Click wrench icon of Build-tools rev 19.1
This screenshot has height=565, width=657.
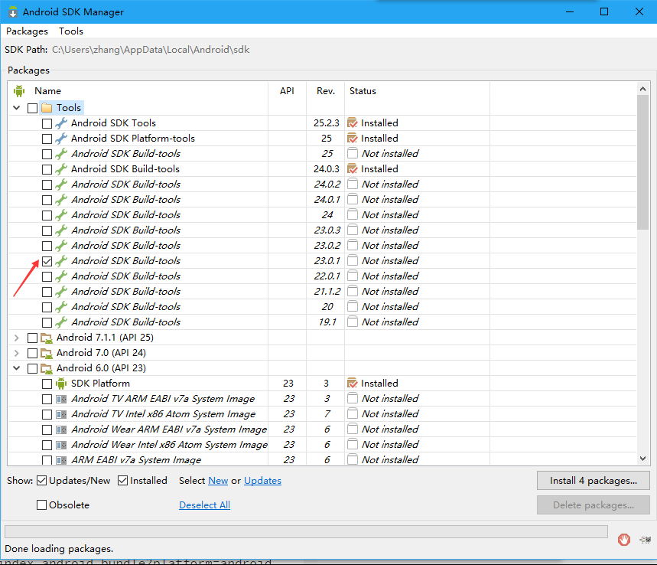pos(61,322)
